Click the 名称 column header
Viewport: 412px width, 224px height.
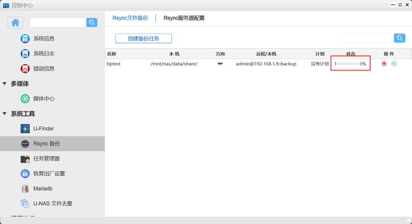112,54
